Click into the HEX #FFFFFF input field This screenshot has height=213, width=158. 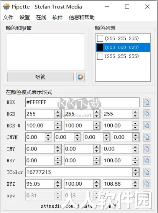[82, 102]
